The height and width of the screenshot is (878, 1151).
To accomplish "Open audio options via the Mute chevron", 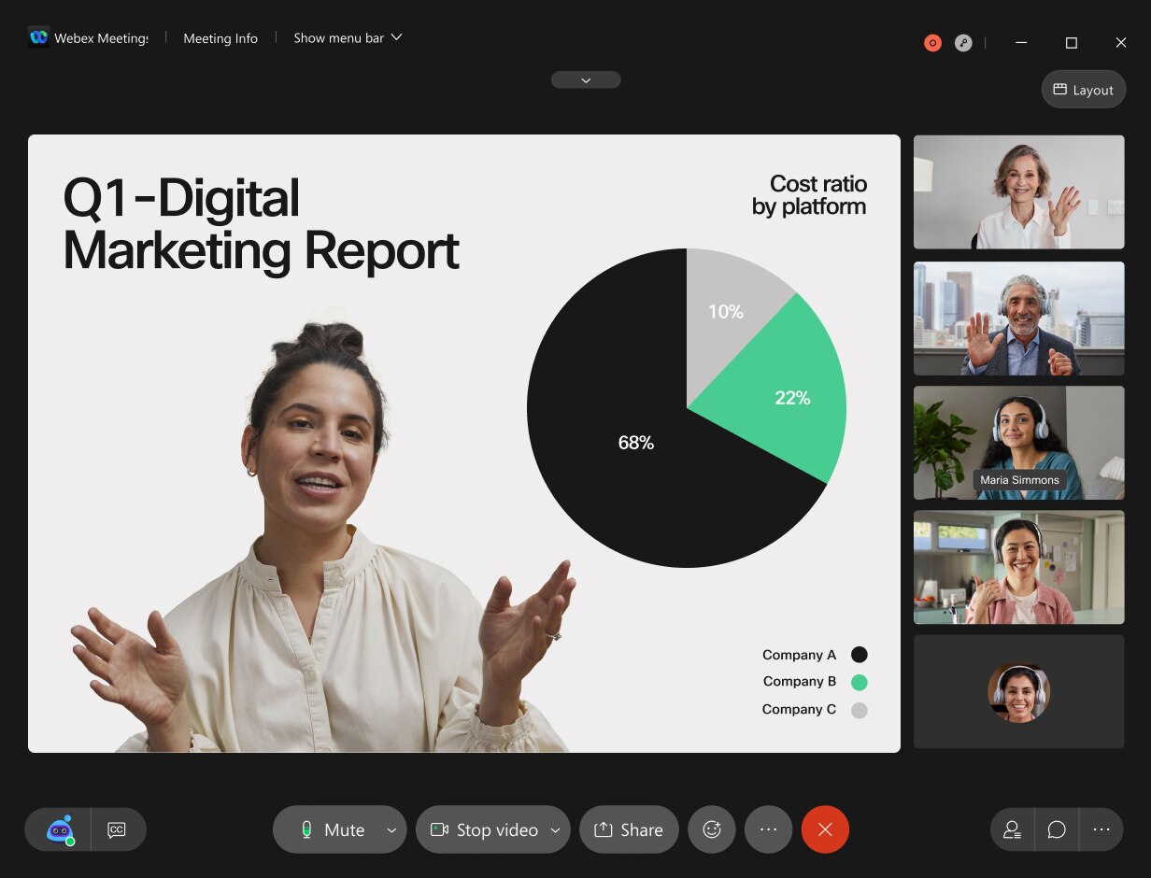I will pyautogui.click(x=391, y=829).
